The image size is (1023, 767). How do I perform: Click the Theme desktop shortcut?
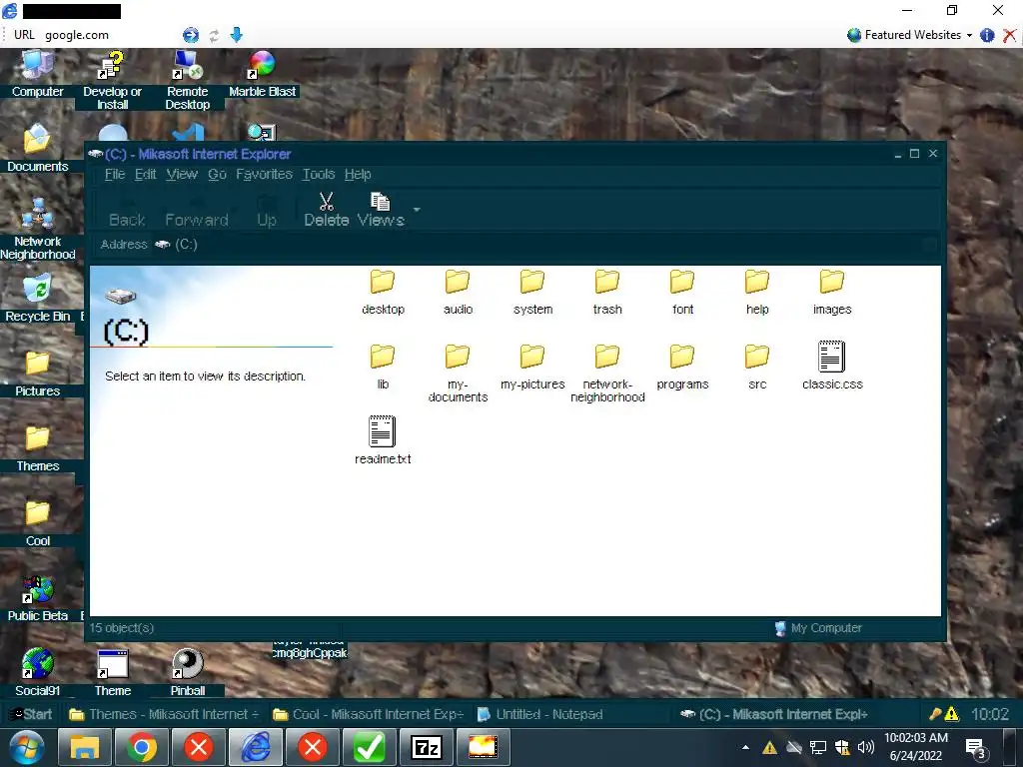[112, 673]
